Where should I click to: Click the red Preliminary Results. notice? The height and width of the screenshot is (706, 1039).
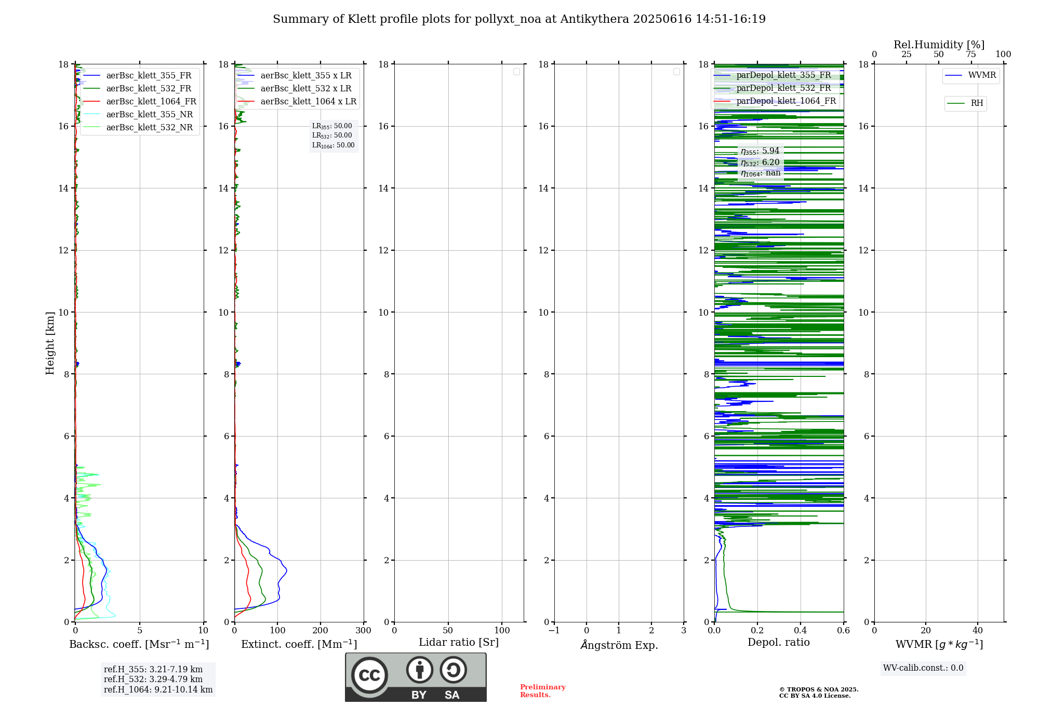point(542,691)
